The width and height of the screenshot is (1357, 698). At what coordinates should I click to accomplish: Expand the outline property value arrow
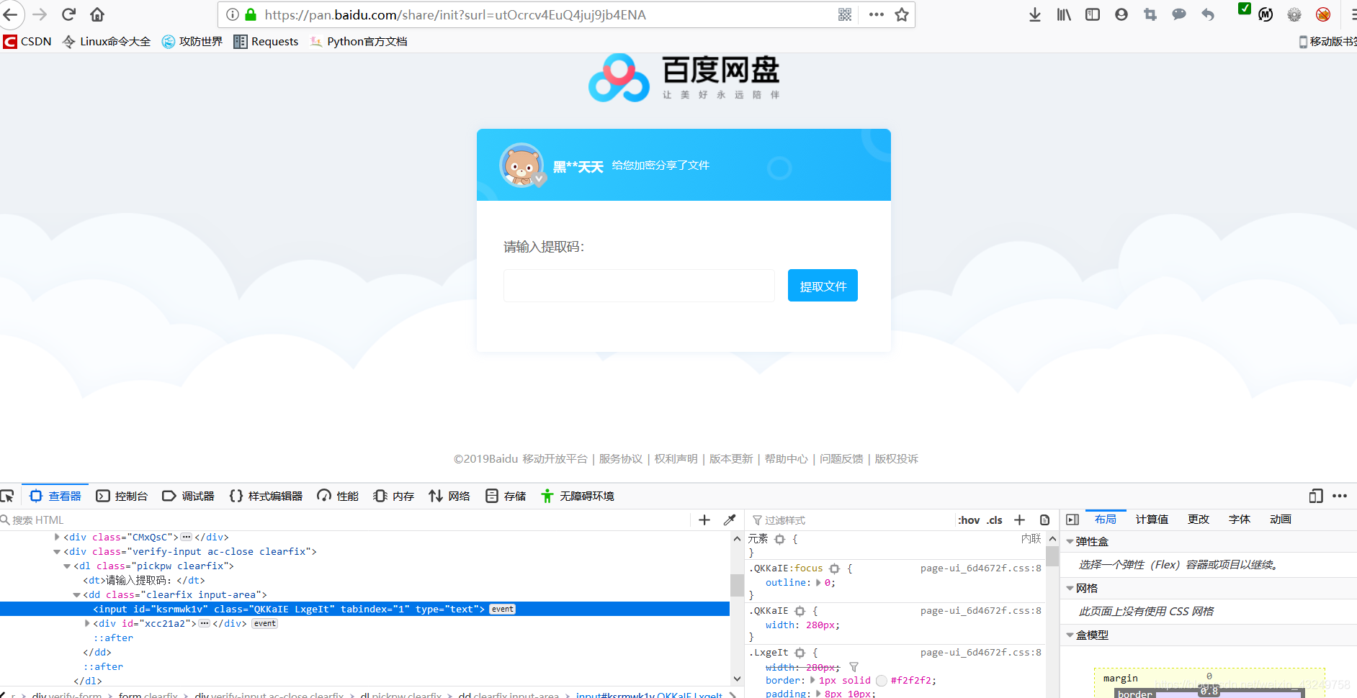click(x=818, y=583)
